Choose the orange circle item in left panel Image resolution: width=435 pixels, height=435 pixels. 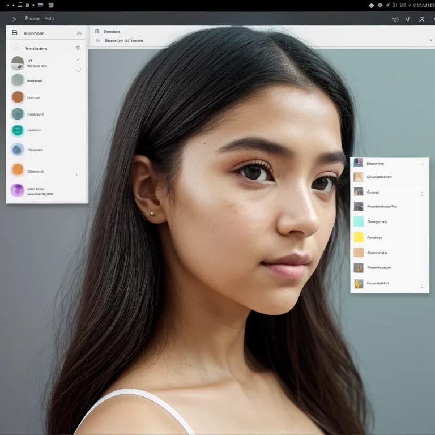[x=18, y=169]
